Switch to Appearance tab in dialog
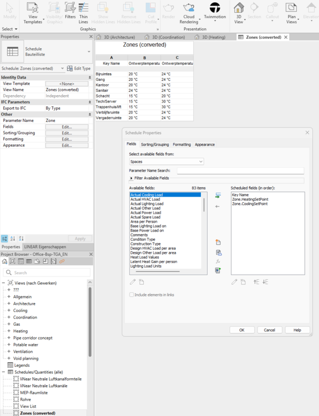The image size is (319, 416). 205,145
